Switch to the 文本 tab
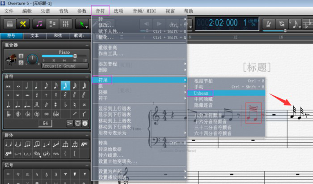313x184 pixels. pos(34,35)
